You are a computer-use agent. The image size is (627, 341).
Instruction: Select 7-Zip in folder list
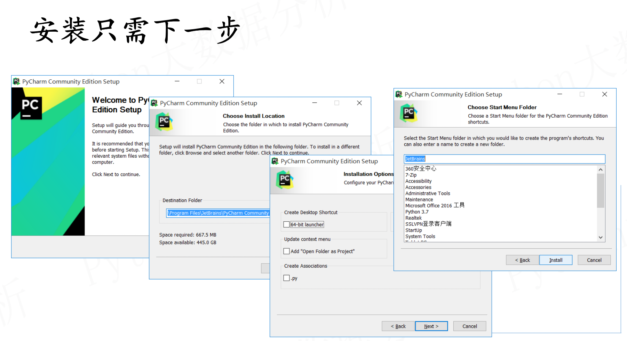pyautogui.click(x=411, y=175)
